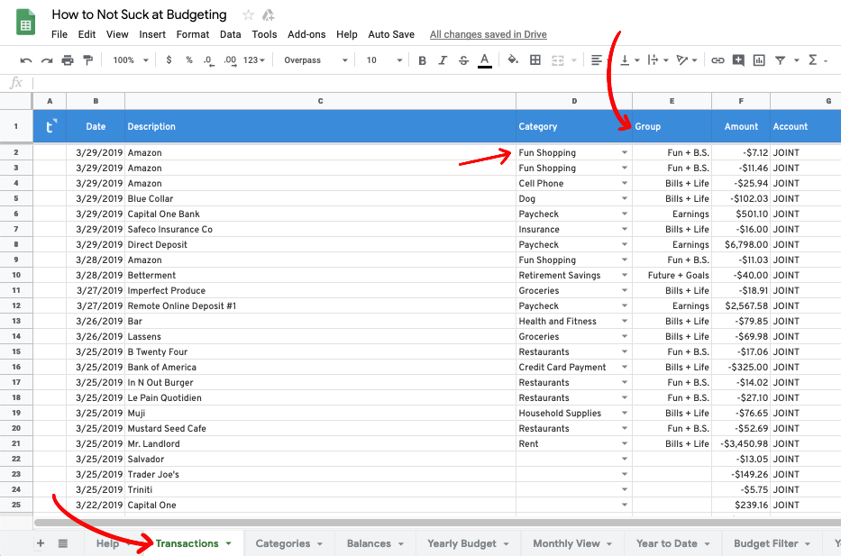841x556 pixels.
Task: Click the document title How to Not Suck at Budgeting
Action: (x=139, y=14)
